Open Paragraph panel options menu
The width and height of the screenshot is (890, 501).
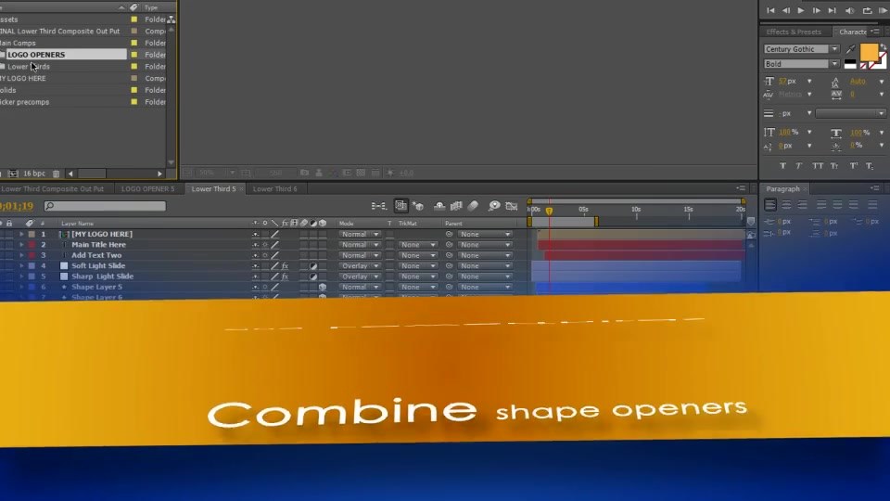874,188
